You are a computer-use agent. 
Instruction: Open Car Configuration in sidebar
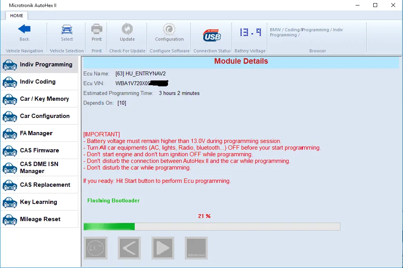[39, 116]
